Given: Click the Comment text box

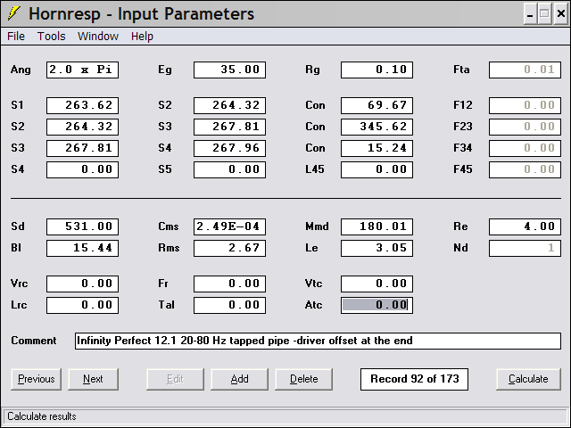Looking at the screenshot, I should click(x=318, y=341).
